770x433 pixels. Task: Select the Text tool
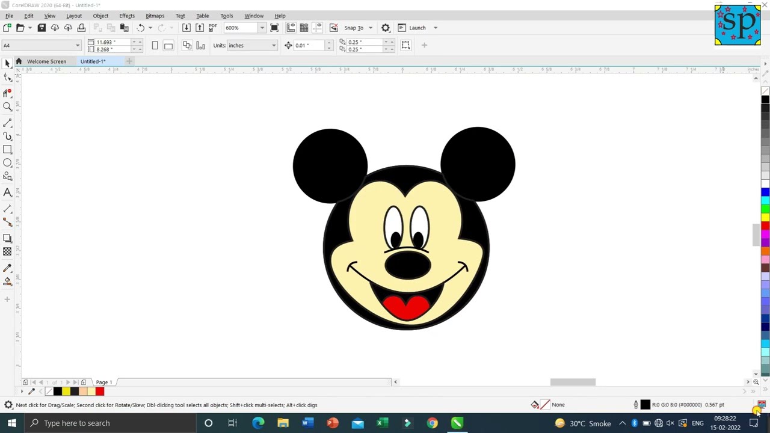click(x=7, y=192)
